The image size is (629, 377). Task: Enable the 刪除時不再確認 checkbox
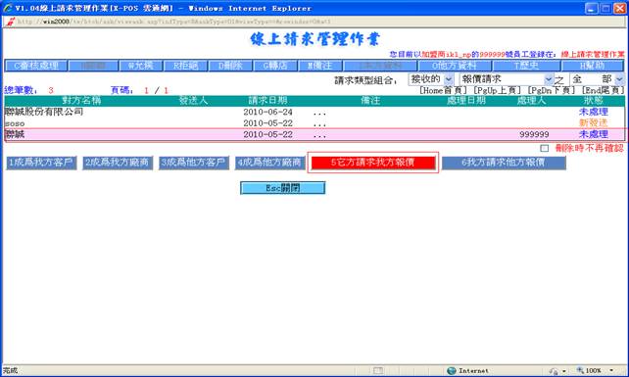[544, 149]
